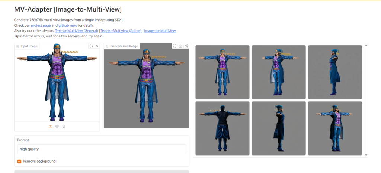
Task: Click the "Tips:" error advice line
Action: [x=58, y=36]
